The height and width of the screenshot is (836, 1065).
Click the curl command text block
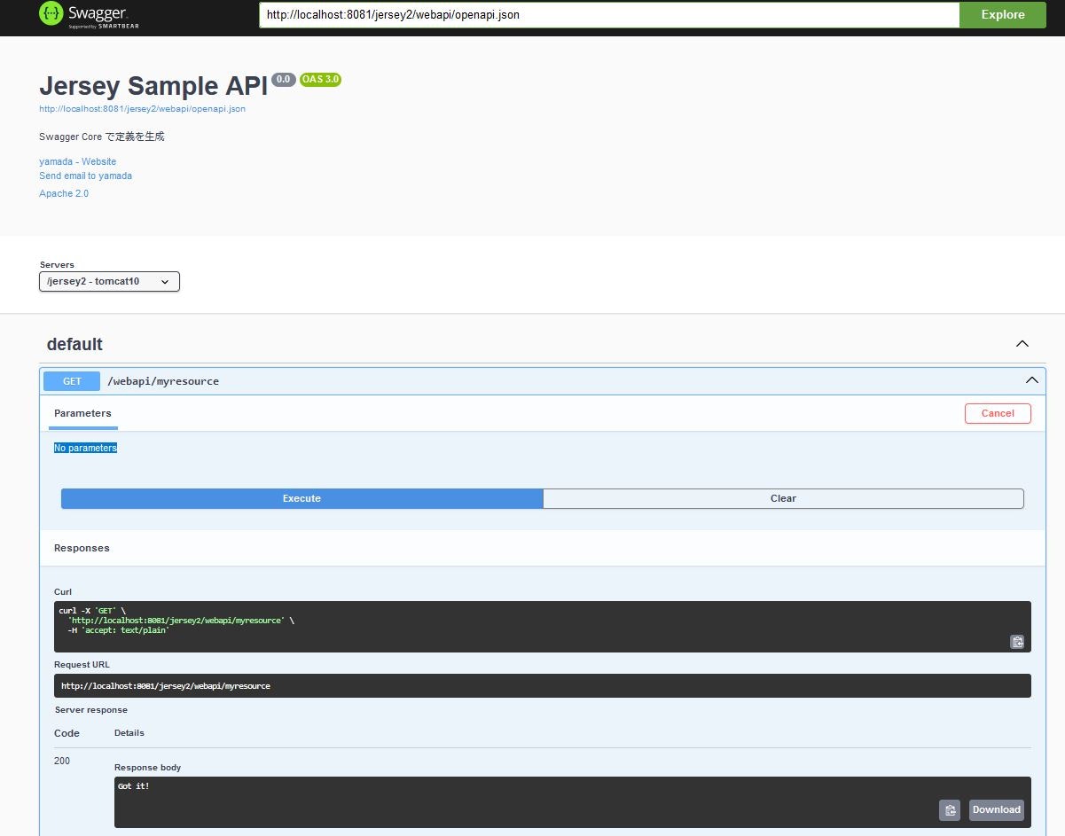click(542, 626)
